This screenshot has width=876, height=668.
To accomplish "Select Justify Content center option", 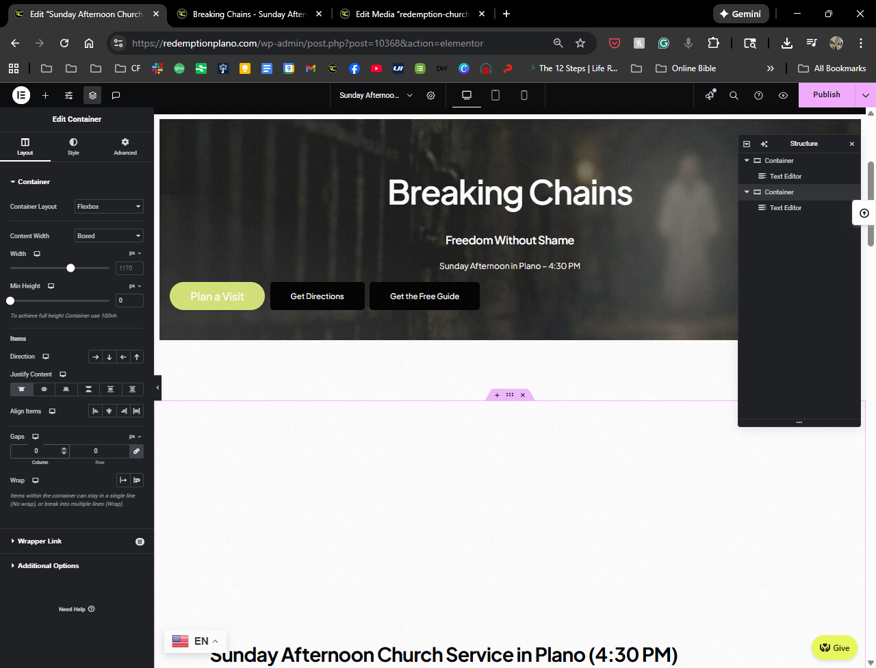I will [44, 389].
